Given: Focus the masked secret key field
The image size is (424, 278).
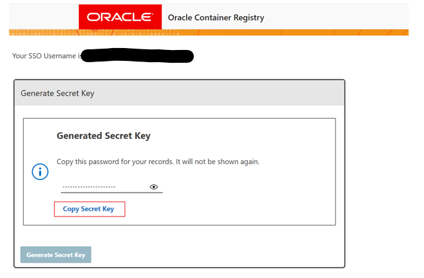Looking at the screenshot, I should (104, 187).
